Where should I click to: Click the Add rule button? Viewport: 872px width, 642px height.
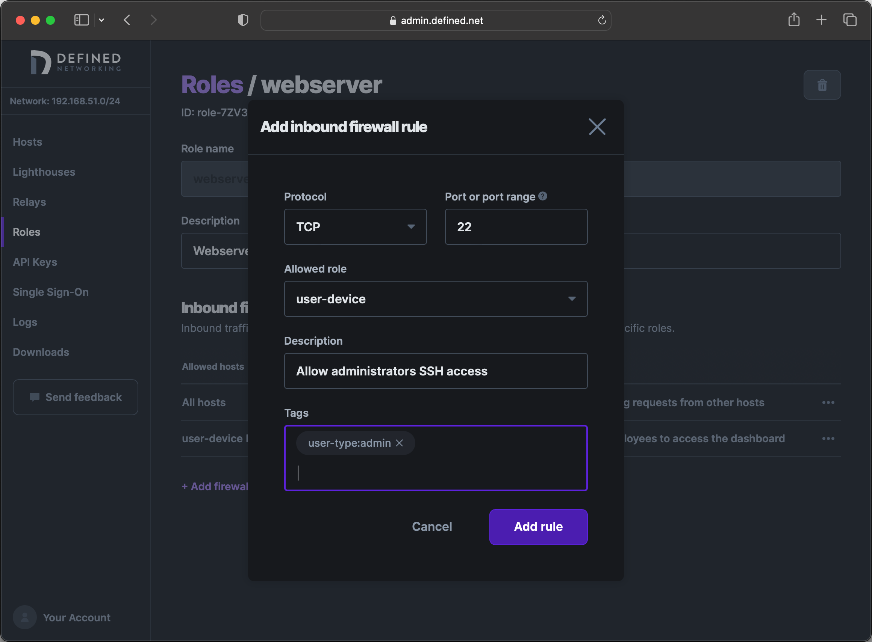(x=538, y=527)
